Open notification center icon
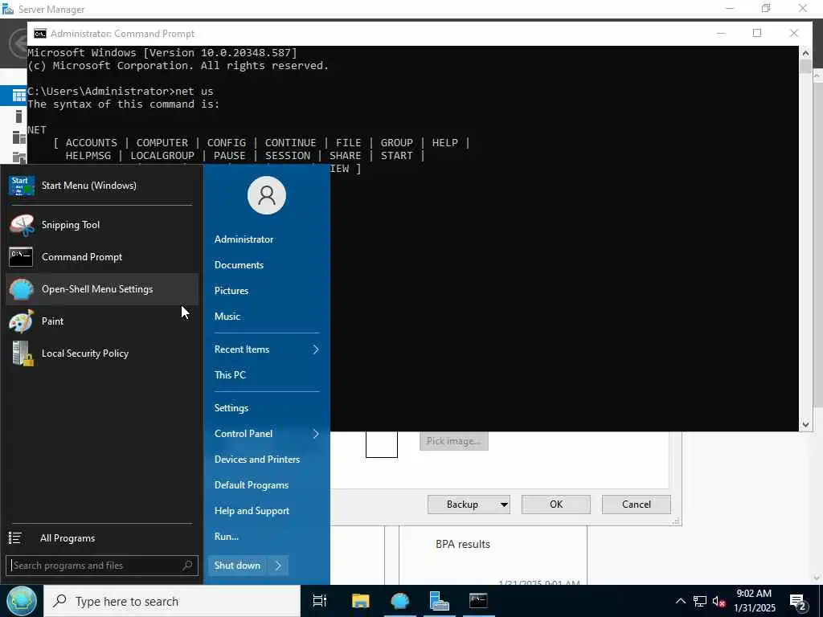This screenshot has height=617, width=823. (798, 602)
